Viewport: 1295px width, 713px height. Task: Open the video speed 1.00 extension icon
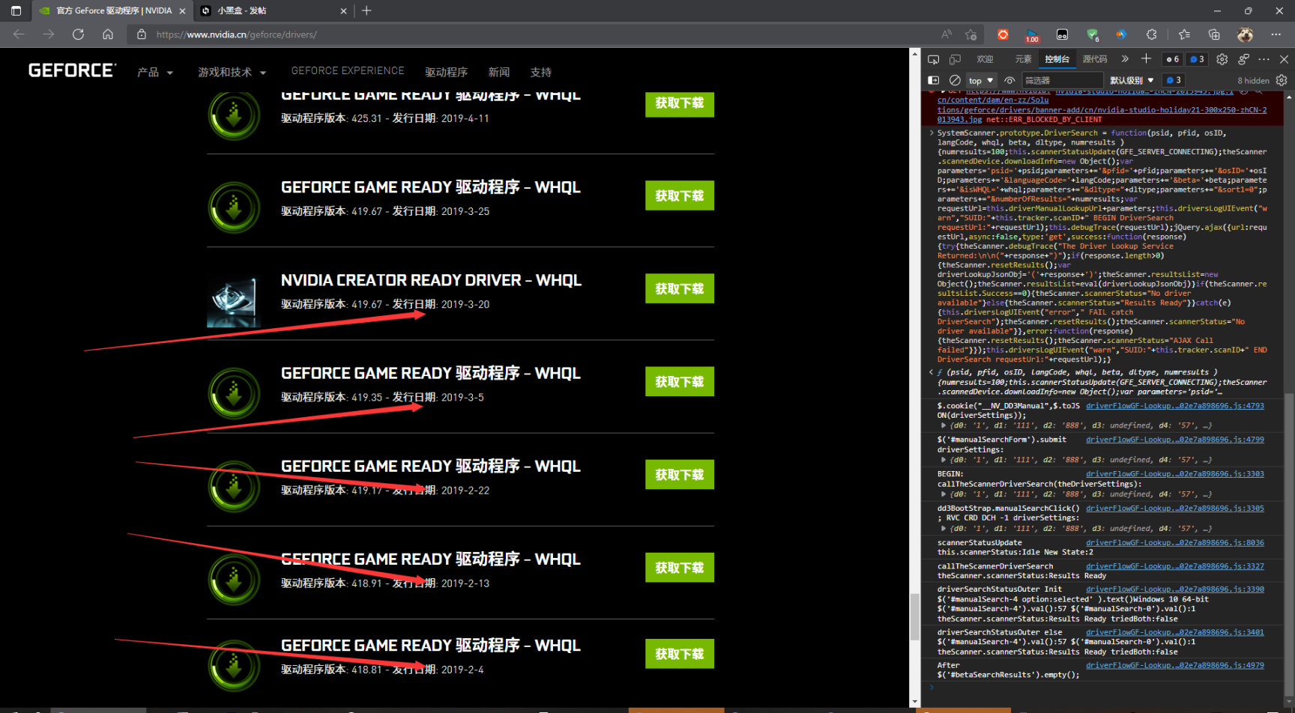point(1033,35)
